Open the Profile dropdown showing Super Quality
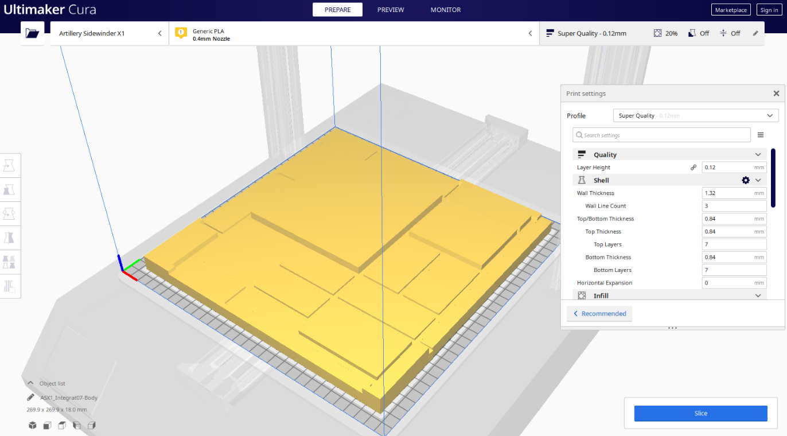Viewport: 787px width, 436px height. 696,115
